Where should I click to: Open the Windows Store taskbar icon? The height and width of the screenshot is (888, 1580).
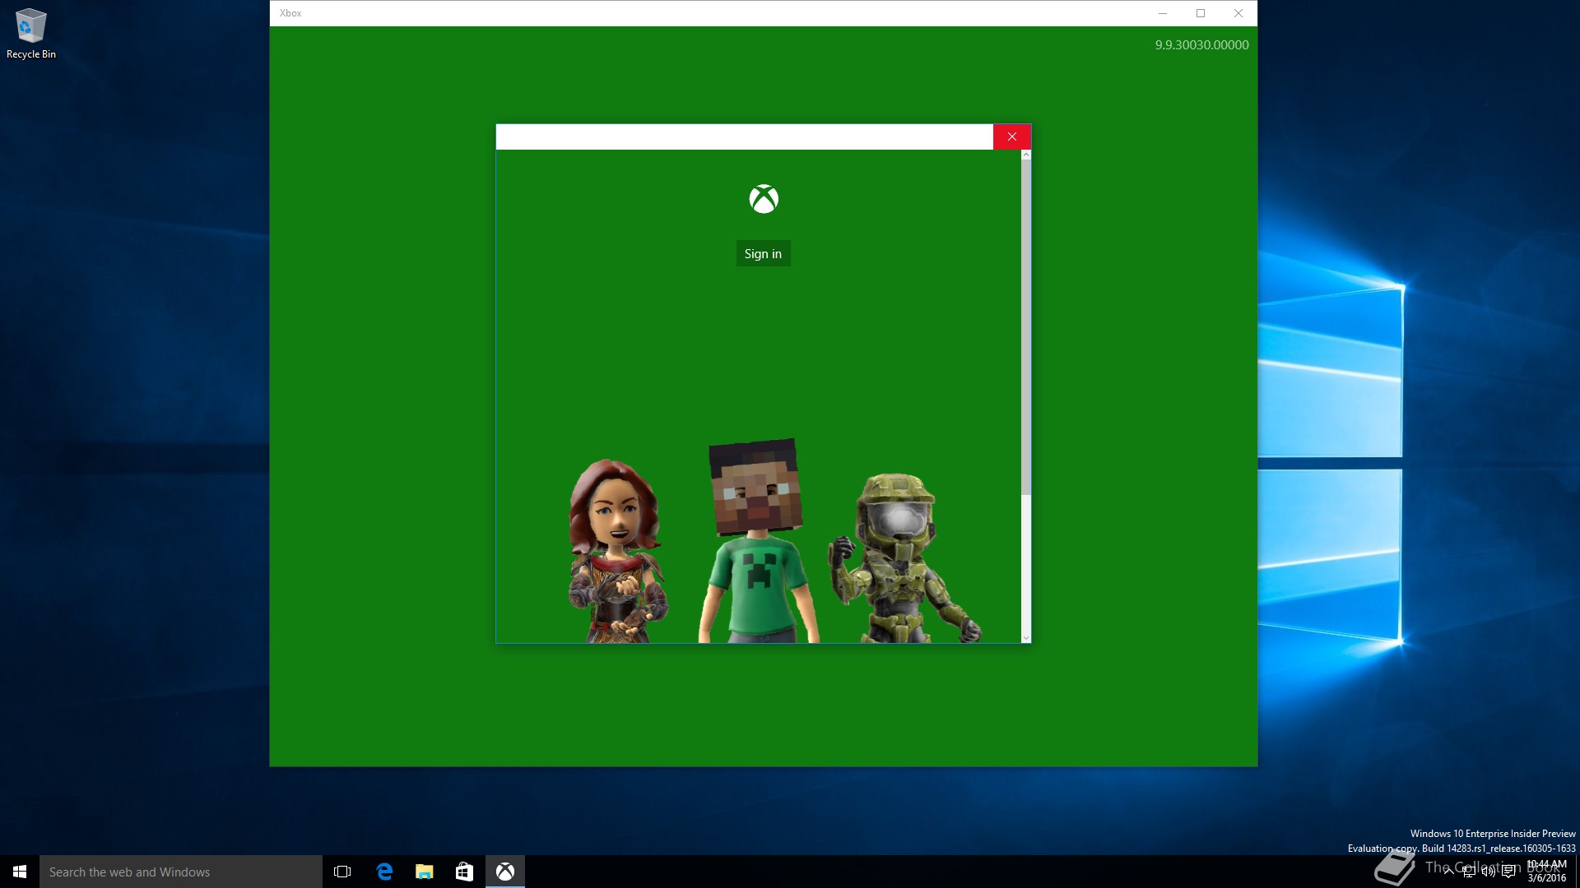pyautogui.click(x=464, y=872)
